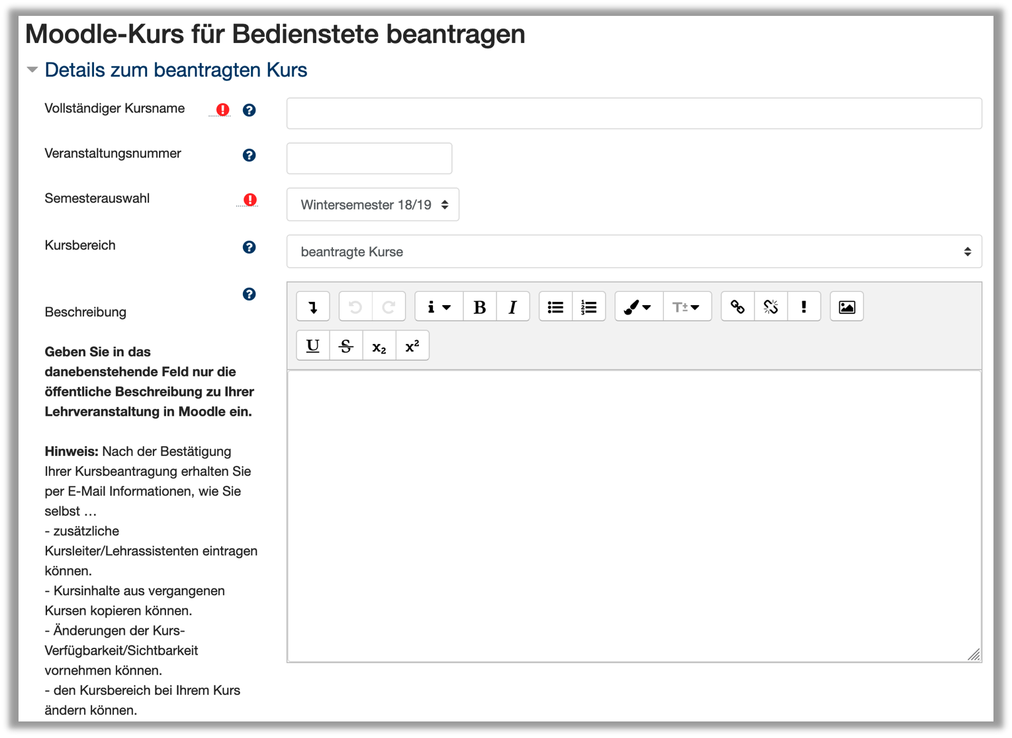Insert a numbered ordered list
This screenshot has width=1012, height=738.
point(588,307)
